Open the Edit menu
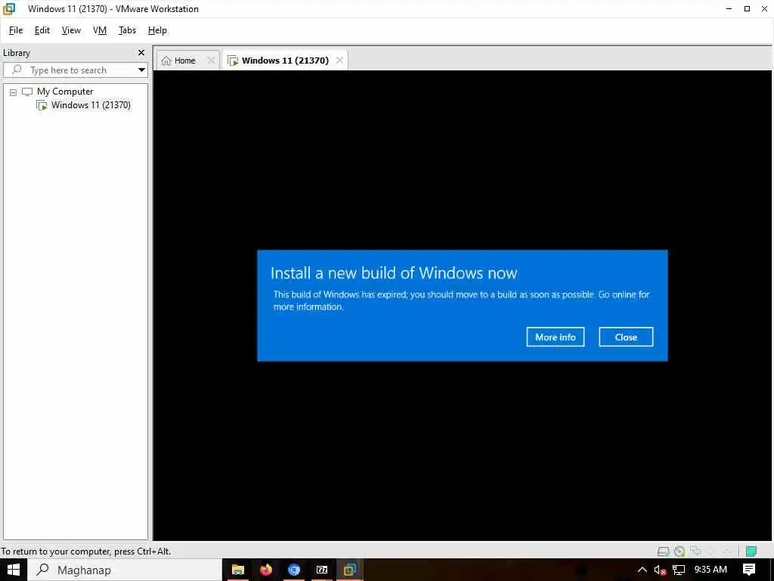774x581 pixels. click(x=42, y=30)
